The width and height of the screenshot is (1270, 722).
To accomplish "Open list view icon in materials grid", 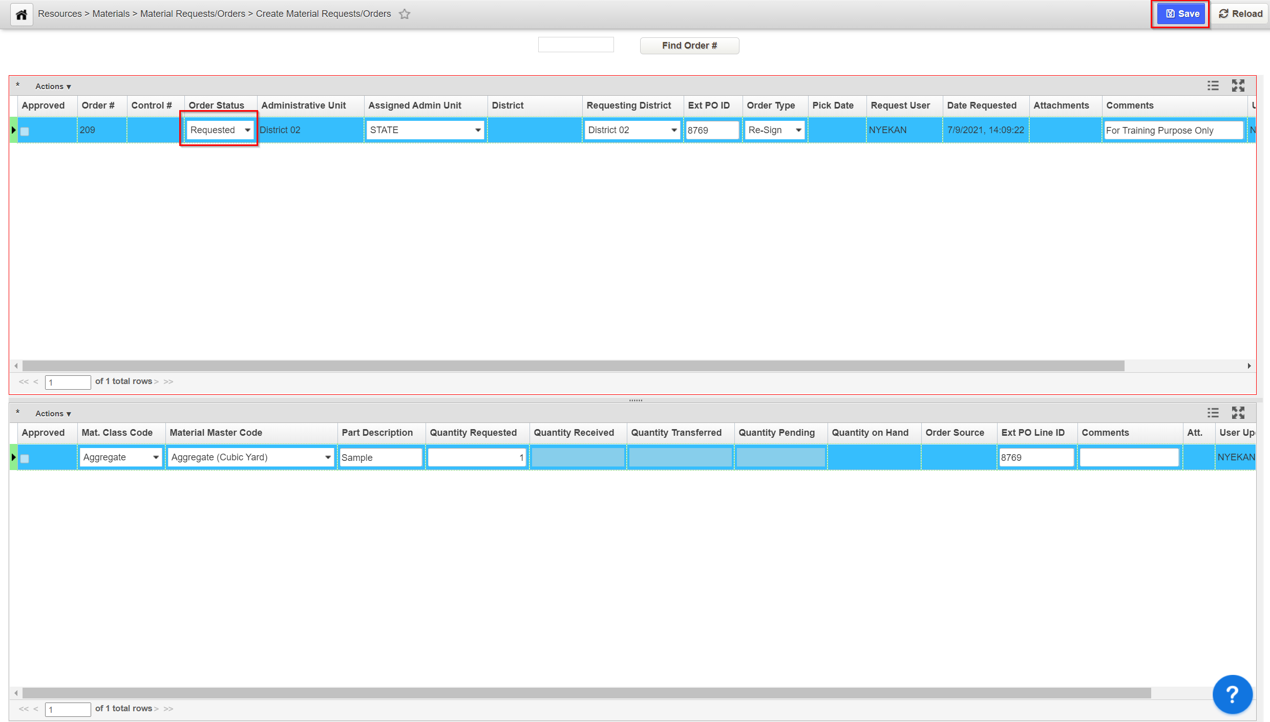I will pos(1213,413).
